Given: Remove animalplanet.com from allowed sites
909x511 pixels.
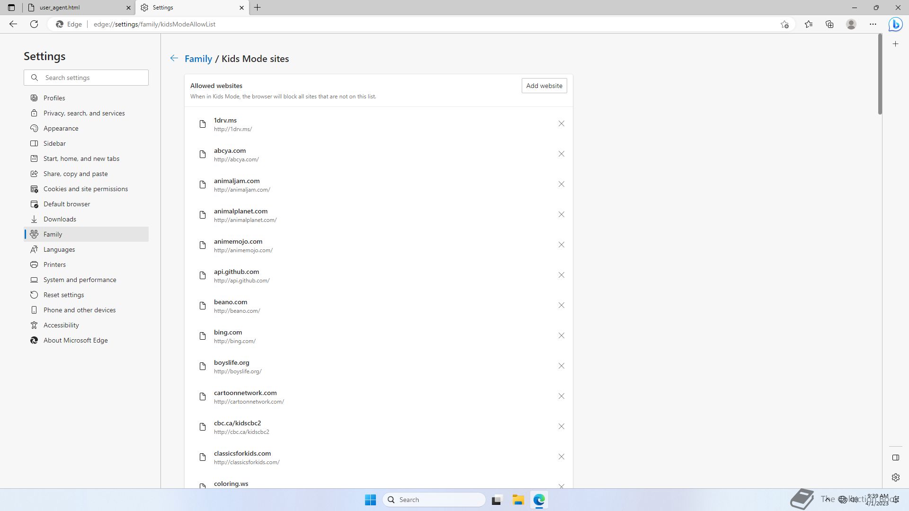Looking at the screenshot, I should 561,214.
